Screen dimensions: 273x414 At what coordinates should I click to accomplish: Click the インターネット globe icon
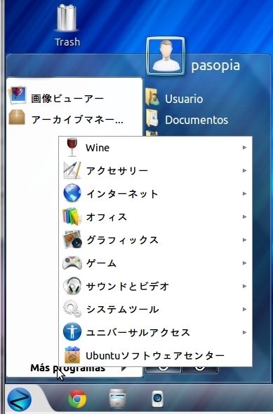tap(72, 193)
